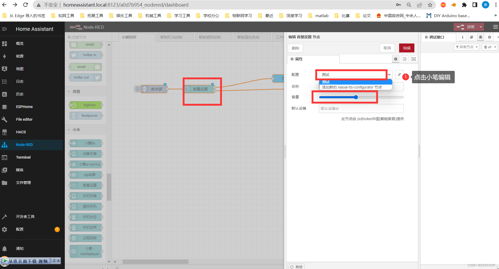Switch to 智能遮阳控制 flow tab
Screen dimensions: 499x269
(214, 37)
